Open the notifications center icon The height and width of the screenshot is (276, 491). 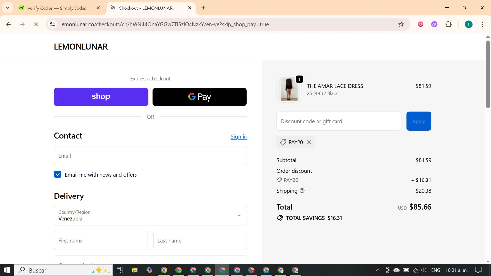[x=478, y=270]
